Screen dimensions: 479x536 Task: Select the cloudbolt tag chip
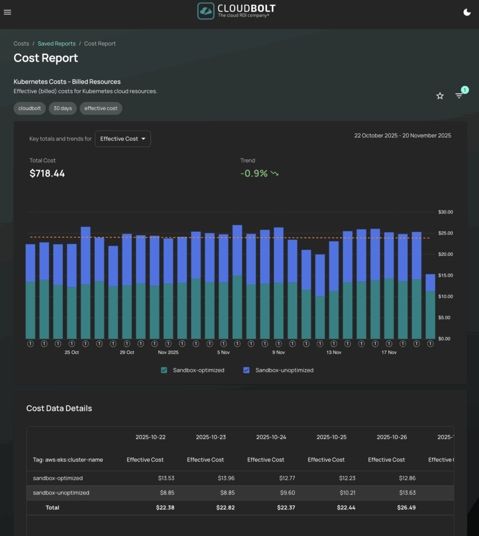coord(29,108)
